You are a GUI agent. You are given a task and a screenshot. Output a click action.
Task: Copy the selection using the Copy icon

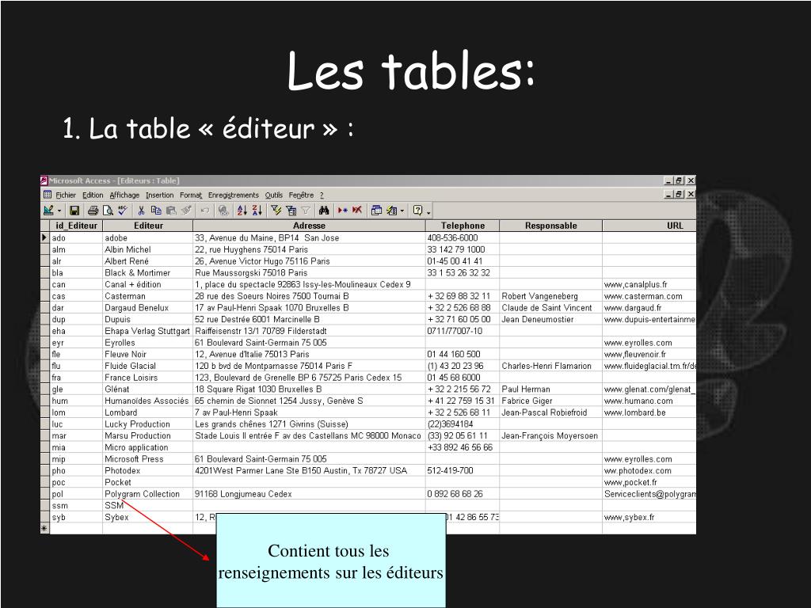[x=156, y=211]
